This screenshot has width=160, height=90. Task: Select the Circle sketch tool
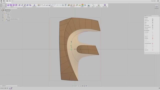point(49,5)
